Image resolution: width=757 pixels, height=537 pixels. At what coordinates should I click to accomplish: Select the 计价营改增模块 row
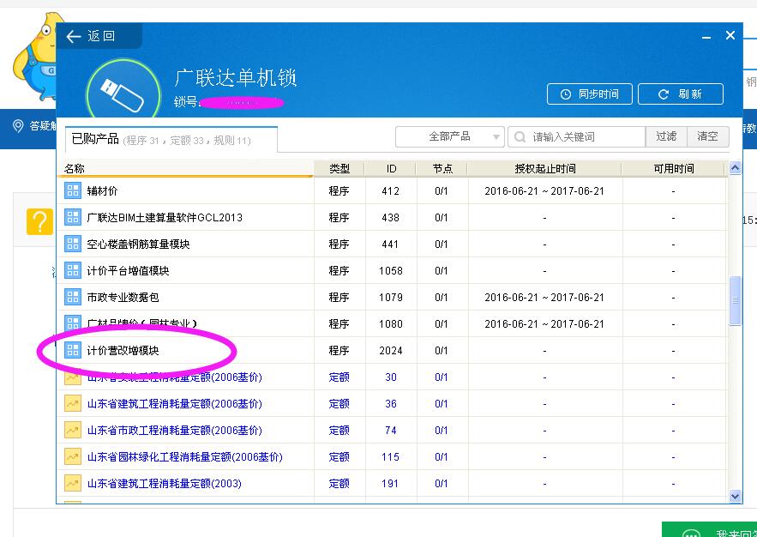(392, 350)
